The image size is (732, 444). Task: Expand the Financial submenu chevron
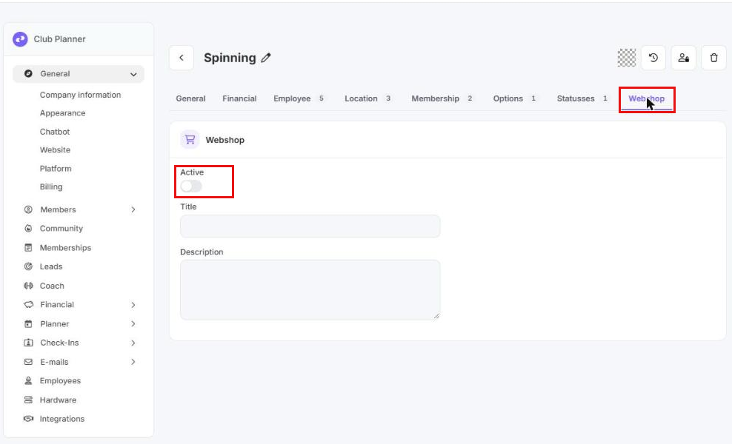point(133,305)
